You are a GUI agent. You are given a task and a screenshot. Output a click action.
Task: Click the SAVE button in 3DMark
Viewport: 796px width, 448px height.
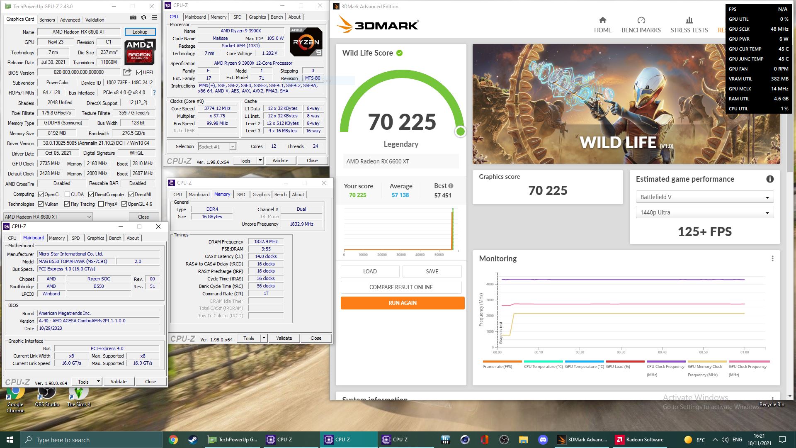(432, 271)
